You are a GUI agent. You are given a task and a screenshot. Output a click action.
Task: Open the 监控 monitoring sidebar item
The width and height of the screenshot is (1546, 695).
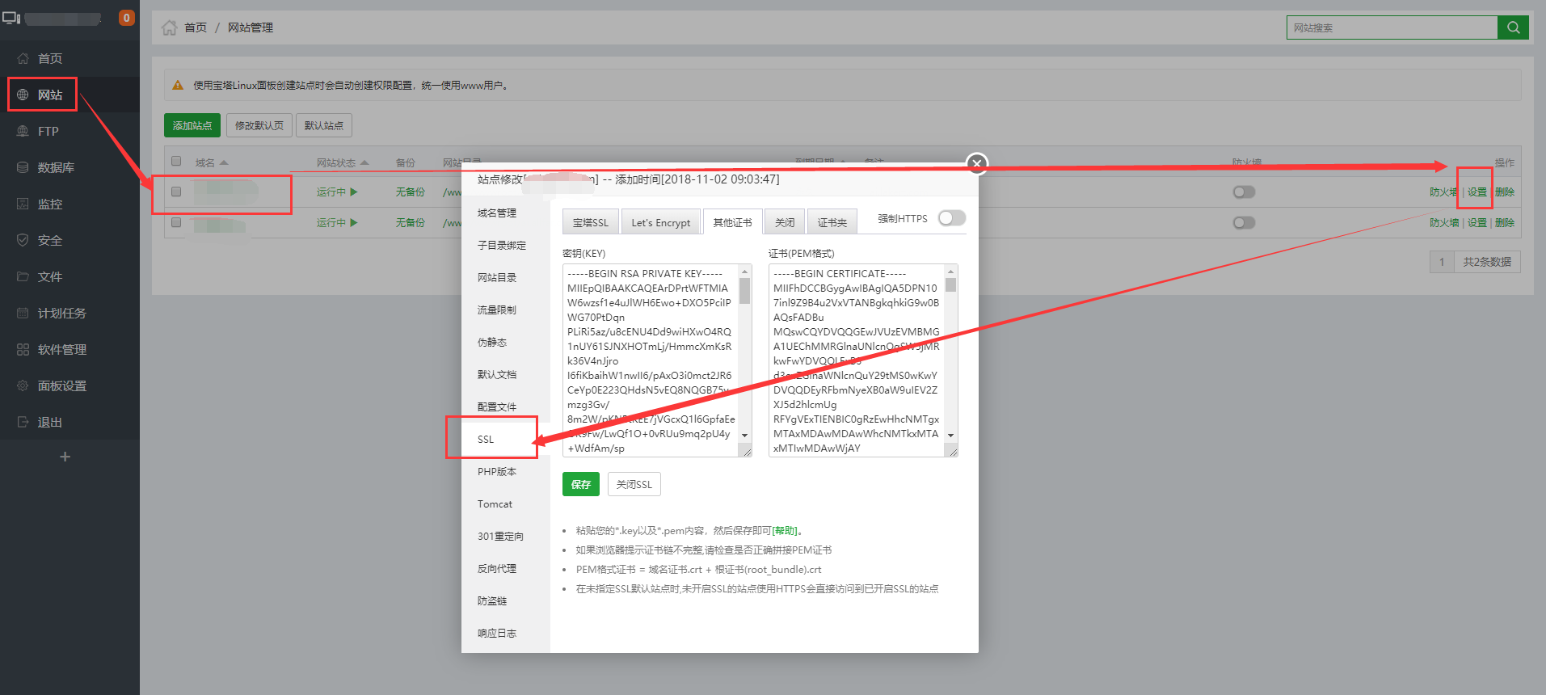(49, 204)
